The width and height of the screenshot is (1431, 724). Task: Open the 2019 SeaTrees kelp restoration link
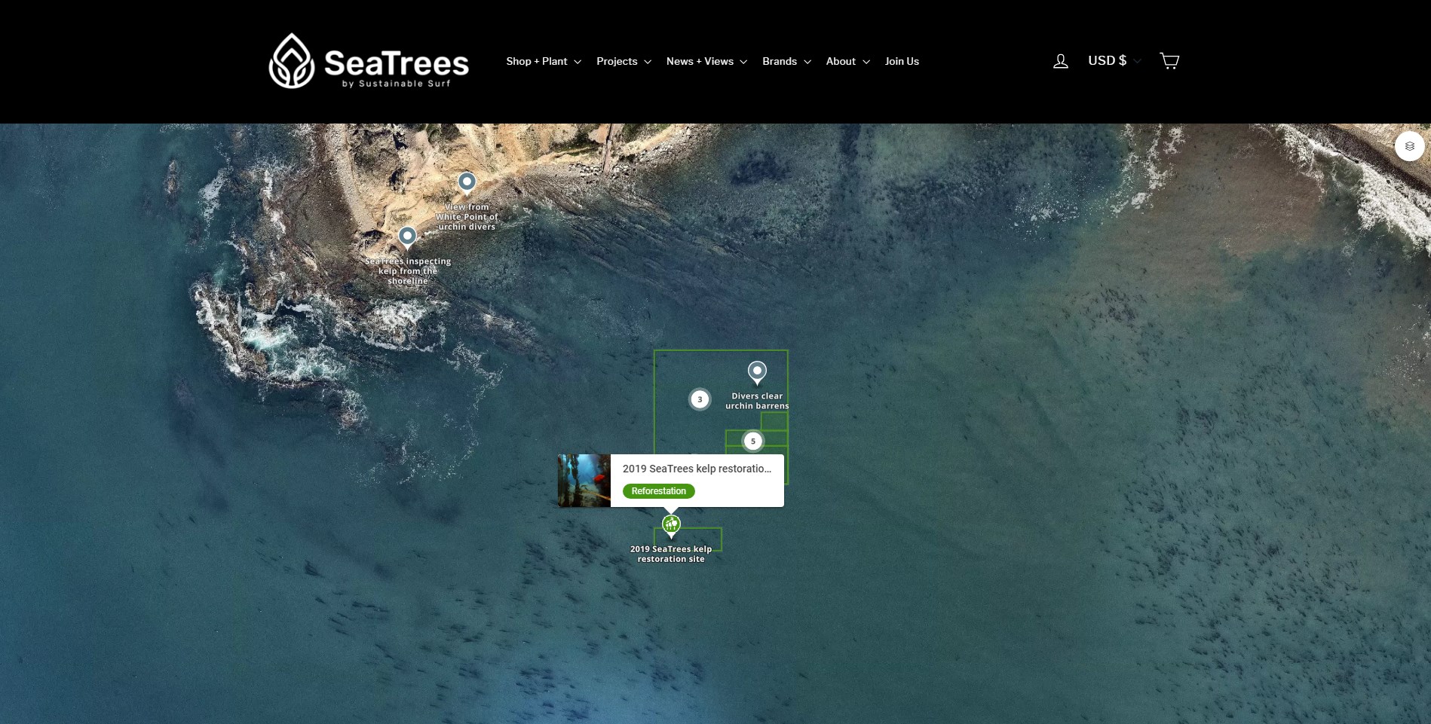pos(696,469)
